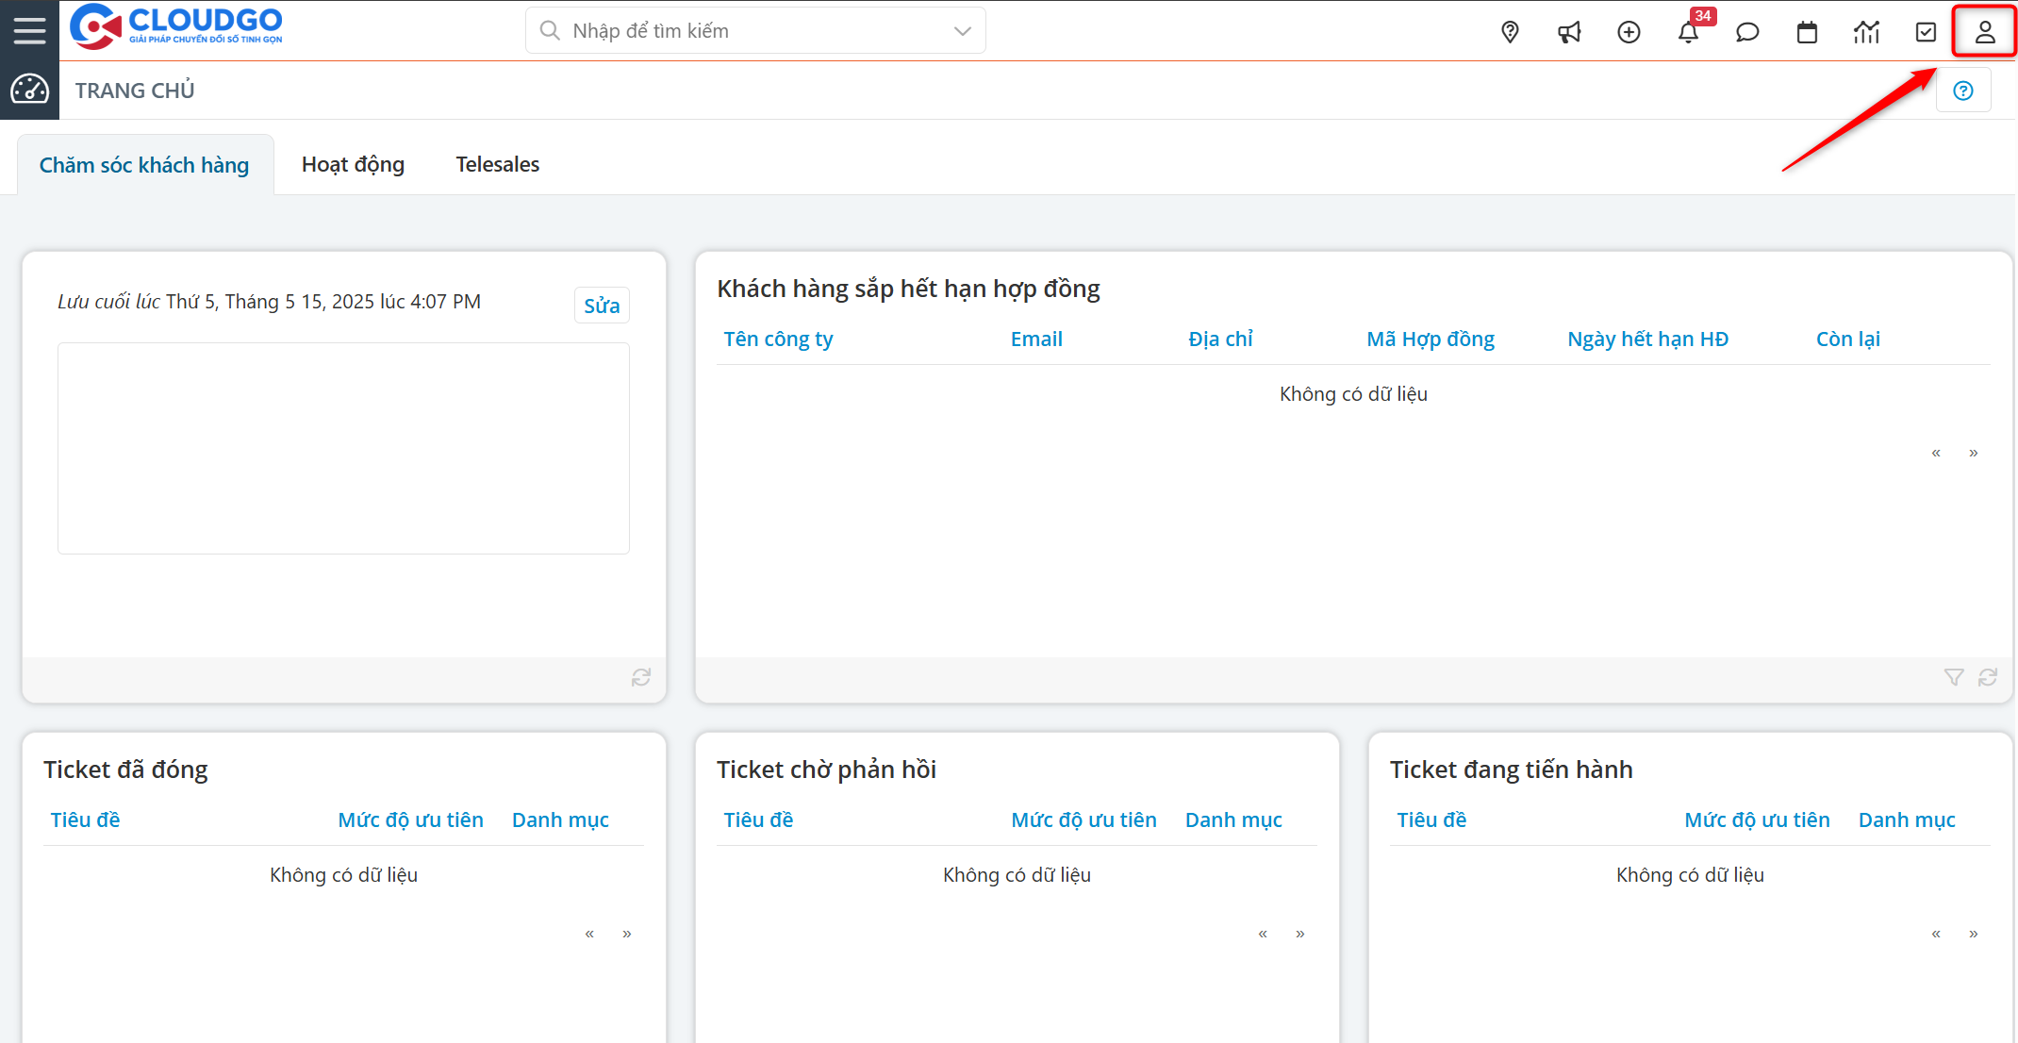This screenshot has height=1043, width=2018.
Task: Sort by Ngày hết hạn HĐ column
Action: tap(1647, 339)
